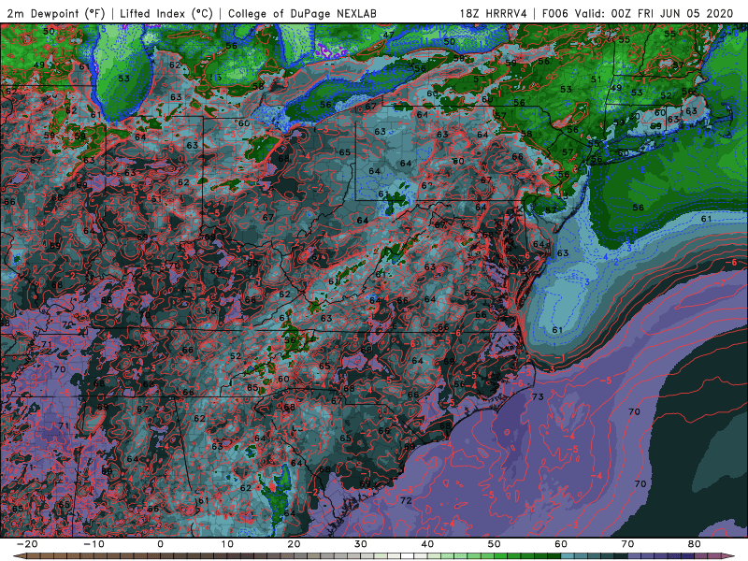Click the '-10' color bar label
This screenshot has height=561, width=748.
(93, 544)
